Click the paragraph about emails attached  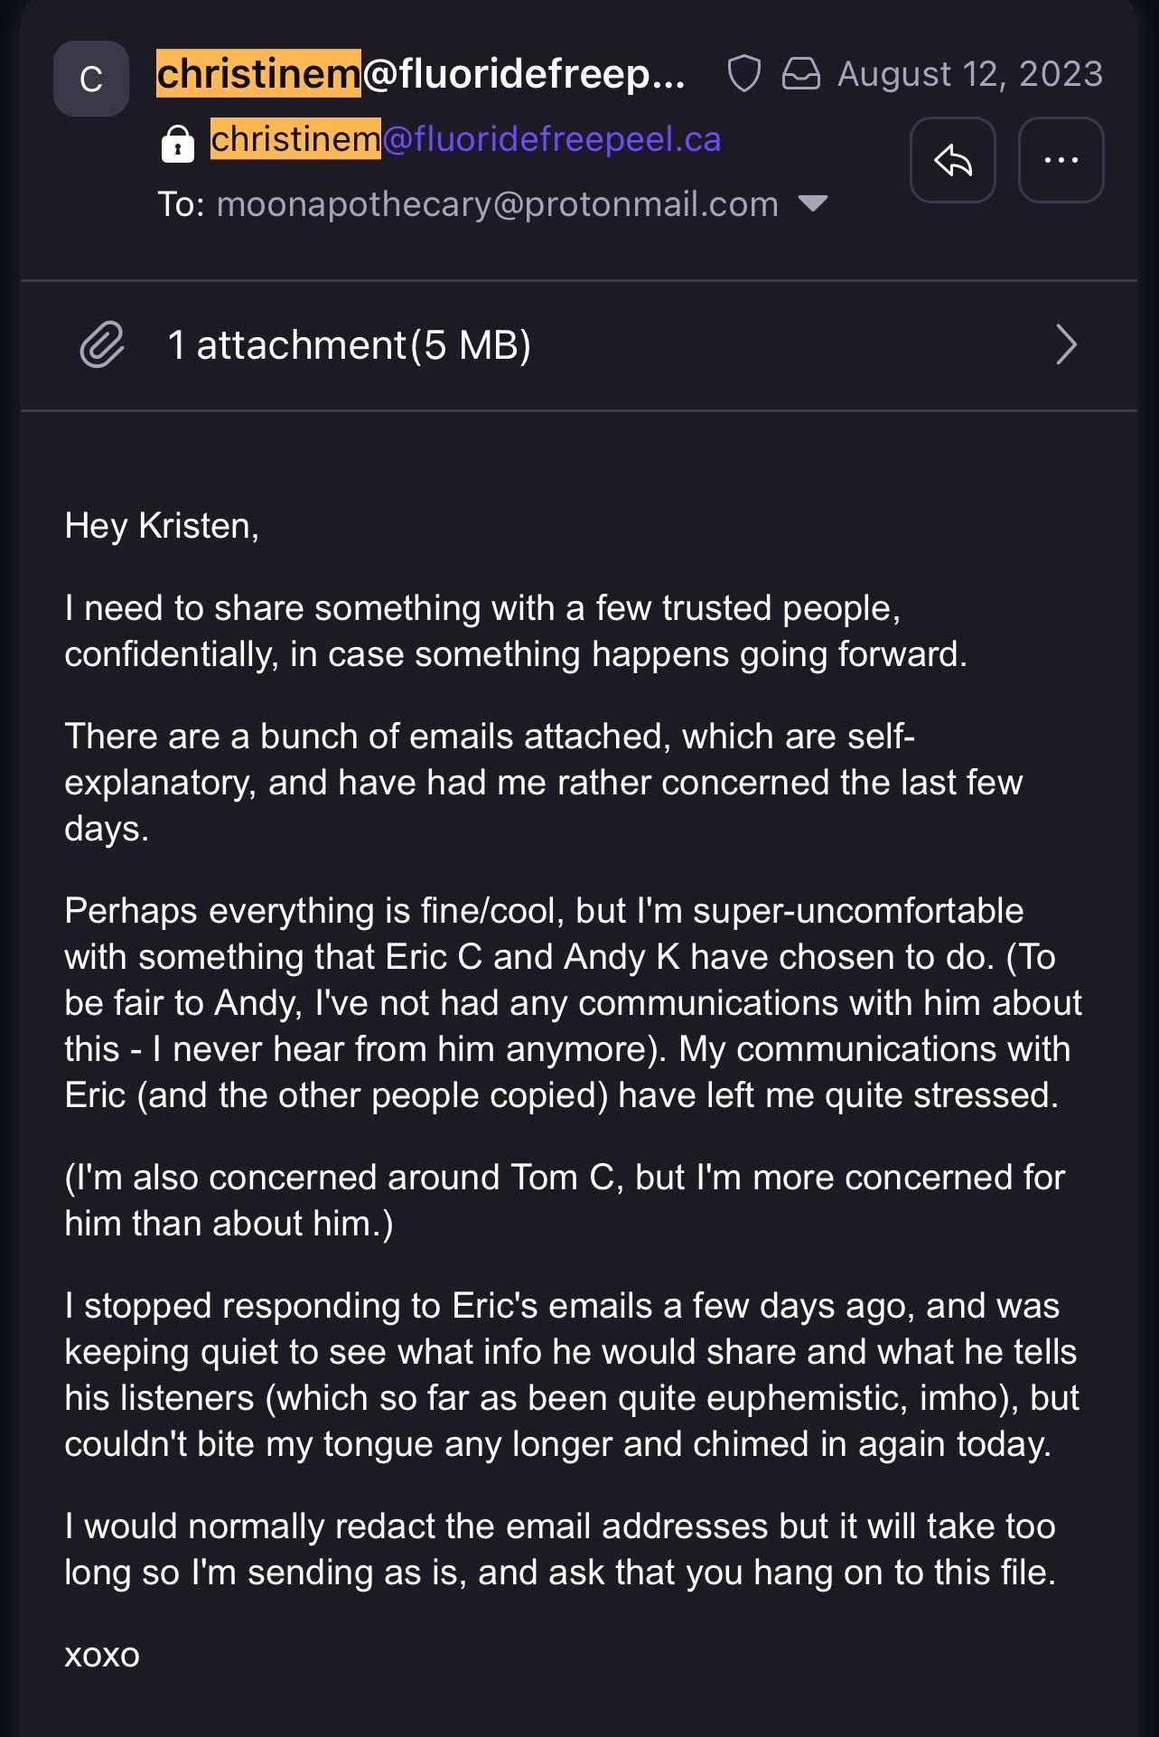(543, 782)
